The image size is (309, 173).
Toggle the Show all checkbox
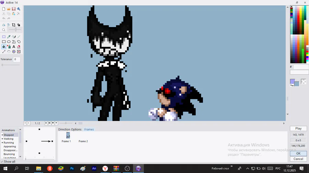[x=2, y=162]
